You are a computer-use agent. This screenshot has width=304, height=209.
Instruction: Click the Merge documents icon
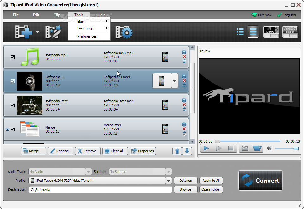point(30,129)
